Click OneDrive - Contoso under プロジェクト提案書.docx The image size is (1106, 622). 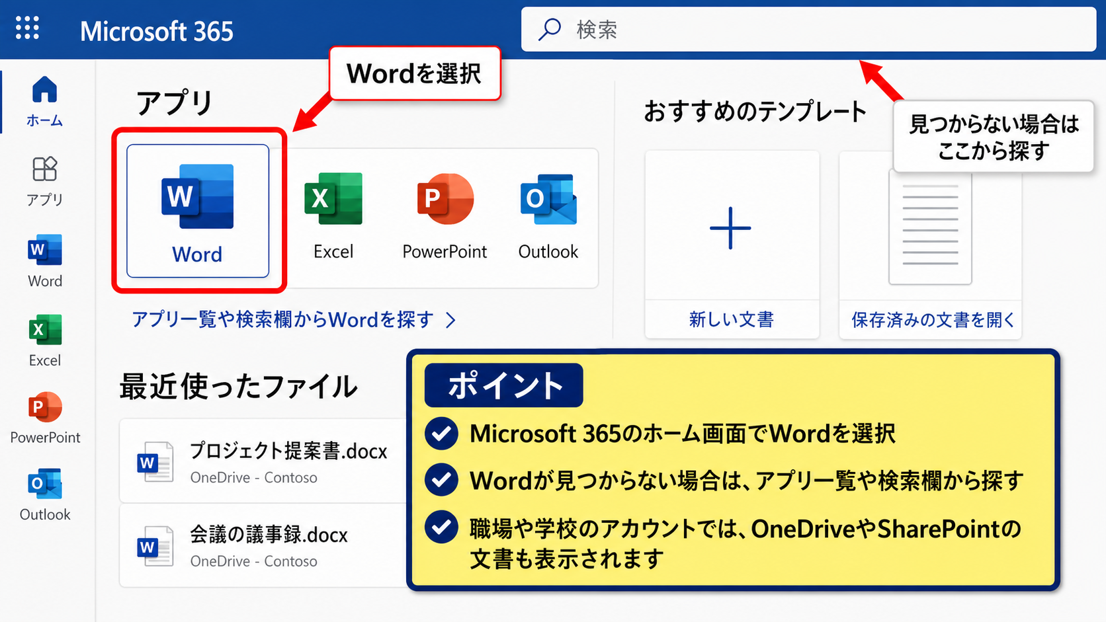254,477
